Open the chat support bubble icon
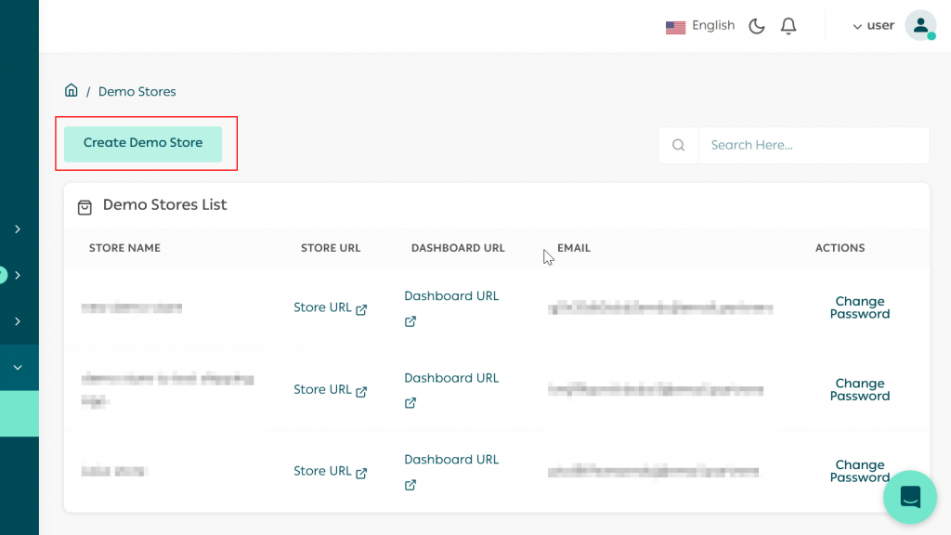The image size is (951, 535). click(909, 497)
